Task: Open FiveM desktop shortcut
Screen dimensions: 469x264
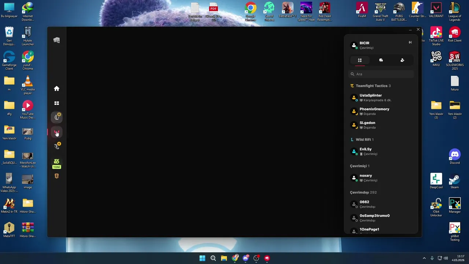Action: (362, 10)
